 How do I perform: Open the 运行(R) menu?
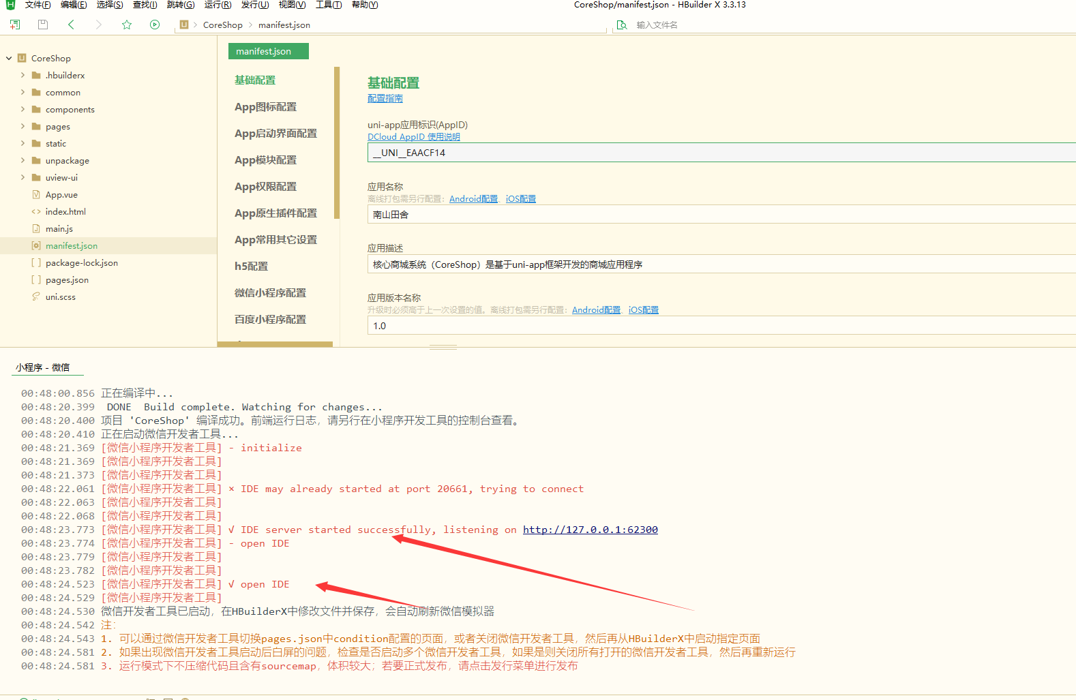pos(218,5)
